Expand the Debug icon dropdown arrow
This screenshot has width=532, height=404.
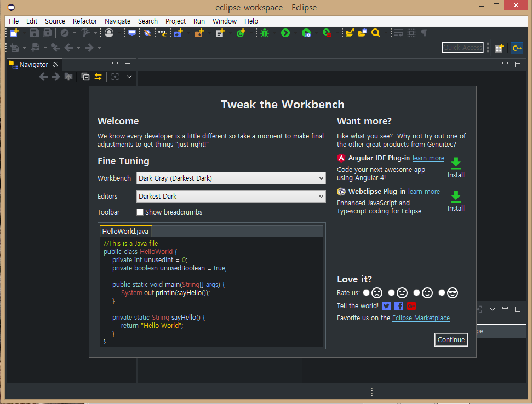pos(274,33)
